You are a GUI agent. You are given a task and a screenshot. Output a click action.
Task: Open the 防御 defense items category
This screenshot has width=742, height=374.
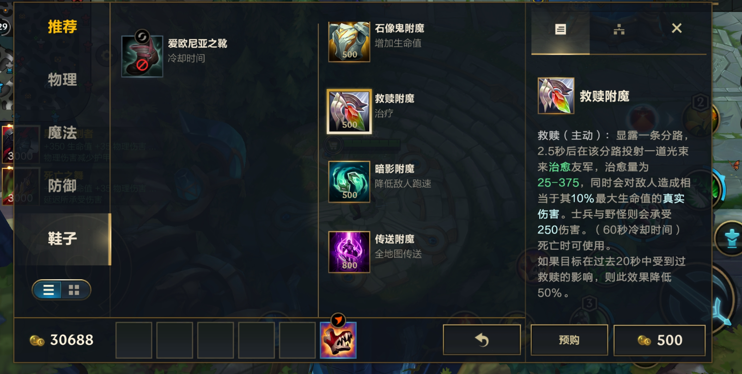click(62, 186)
